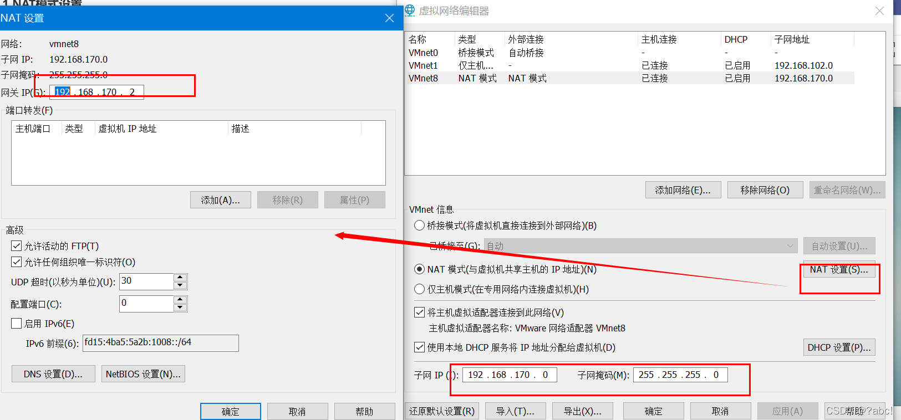
Task: Select the VMnet0 row in network list
Action: click(630, 53)
